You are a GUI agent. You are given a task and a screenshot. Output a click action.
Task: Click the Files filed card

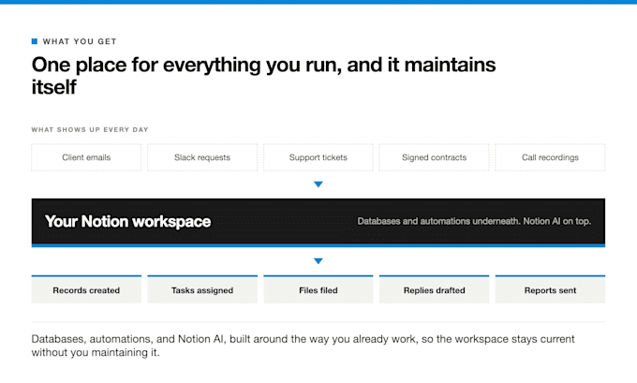pos(318,289)
